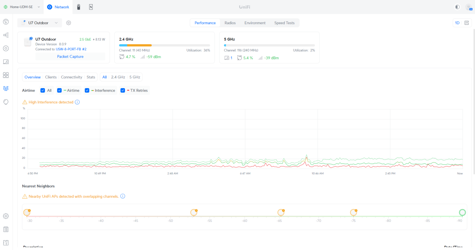The width and height of the screenshot is (475, 250).
Task: Open the Ports grid icon in sidebar
Action: pyautogui.click(x=6, y=75)
